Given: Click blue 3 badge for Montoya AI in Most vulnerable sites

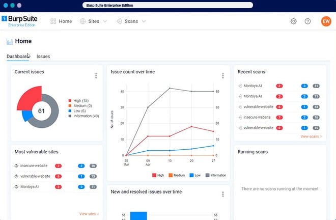Looking at the screenshot, I should coord(81,187).
